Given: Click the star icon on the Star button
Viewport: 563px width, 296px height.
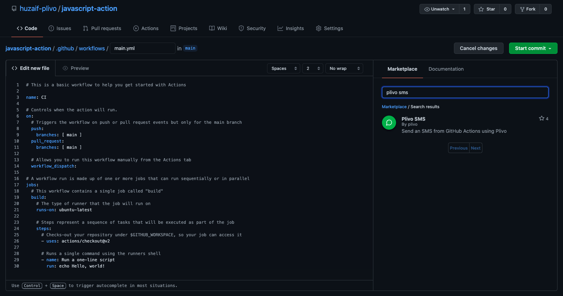Looking at the screenshot, I should 481,9.
